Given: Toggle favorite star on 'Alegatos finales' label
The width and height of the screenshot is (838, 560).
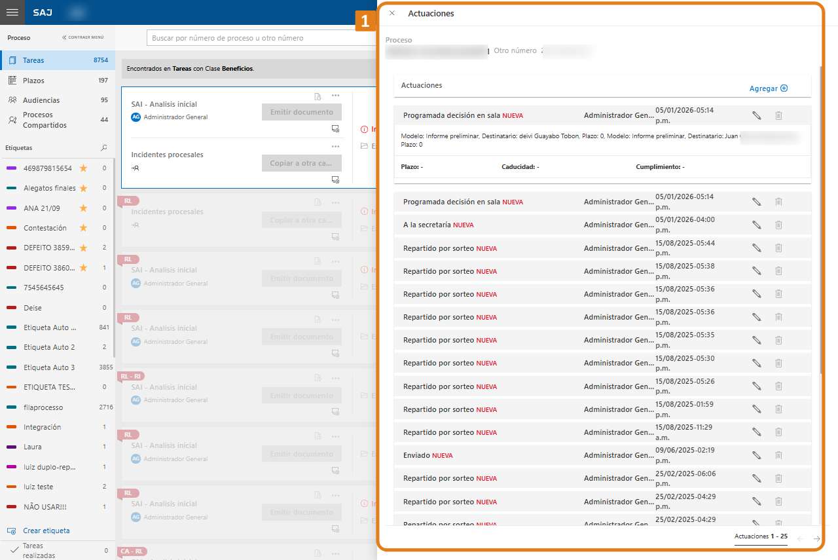Looking at the screenshot, I should [83, 188].
